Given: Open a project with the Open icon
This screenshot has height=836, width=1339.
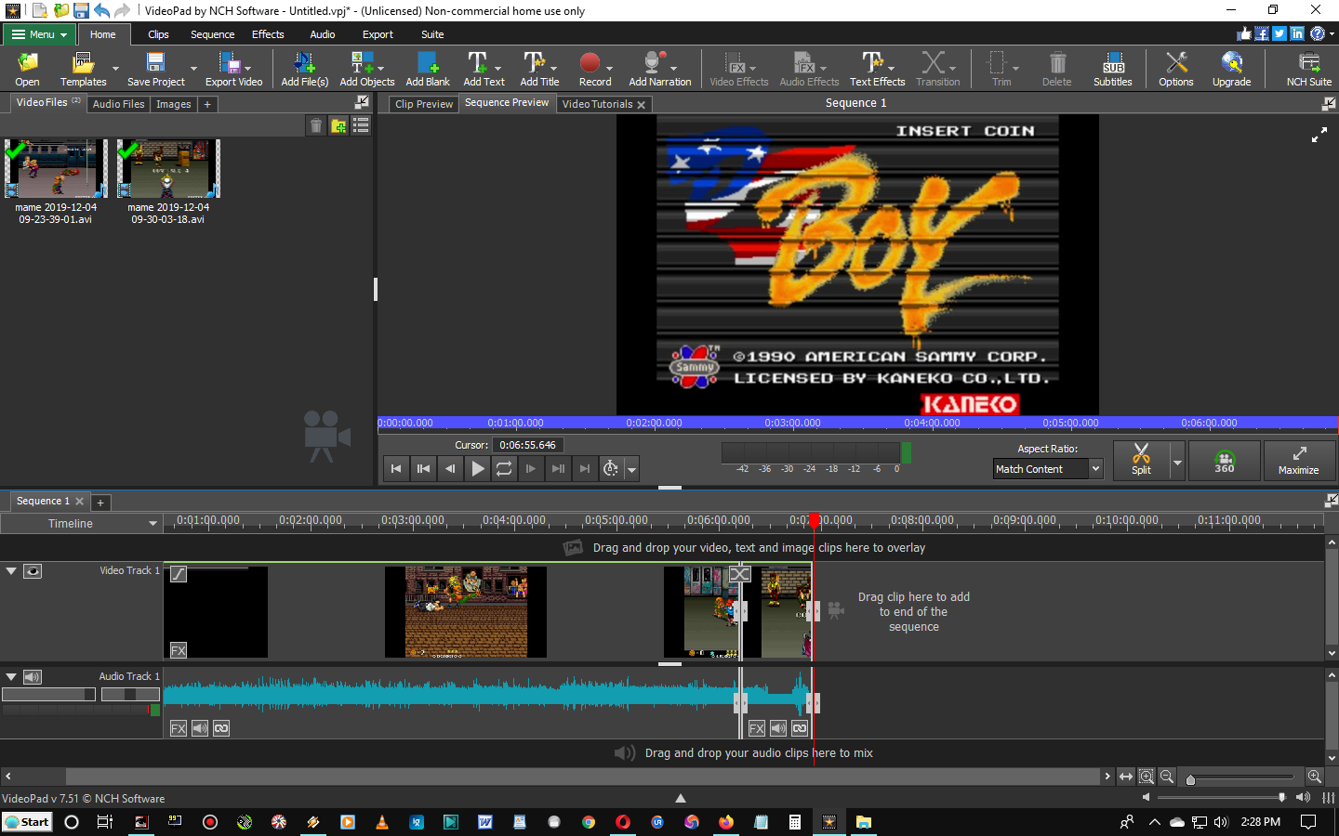Looking at the screenshot, I should [x=28, y=70].
